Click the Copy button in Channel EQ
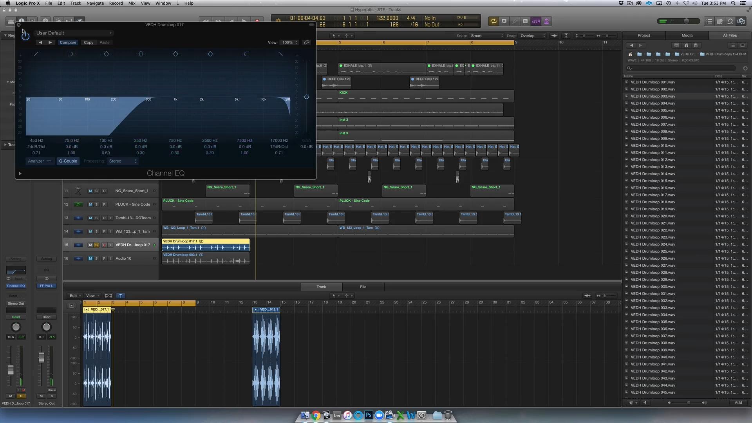The width and height of the screenshot is (752, 423). click(x=89, y=42)
